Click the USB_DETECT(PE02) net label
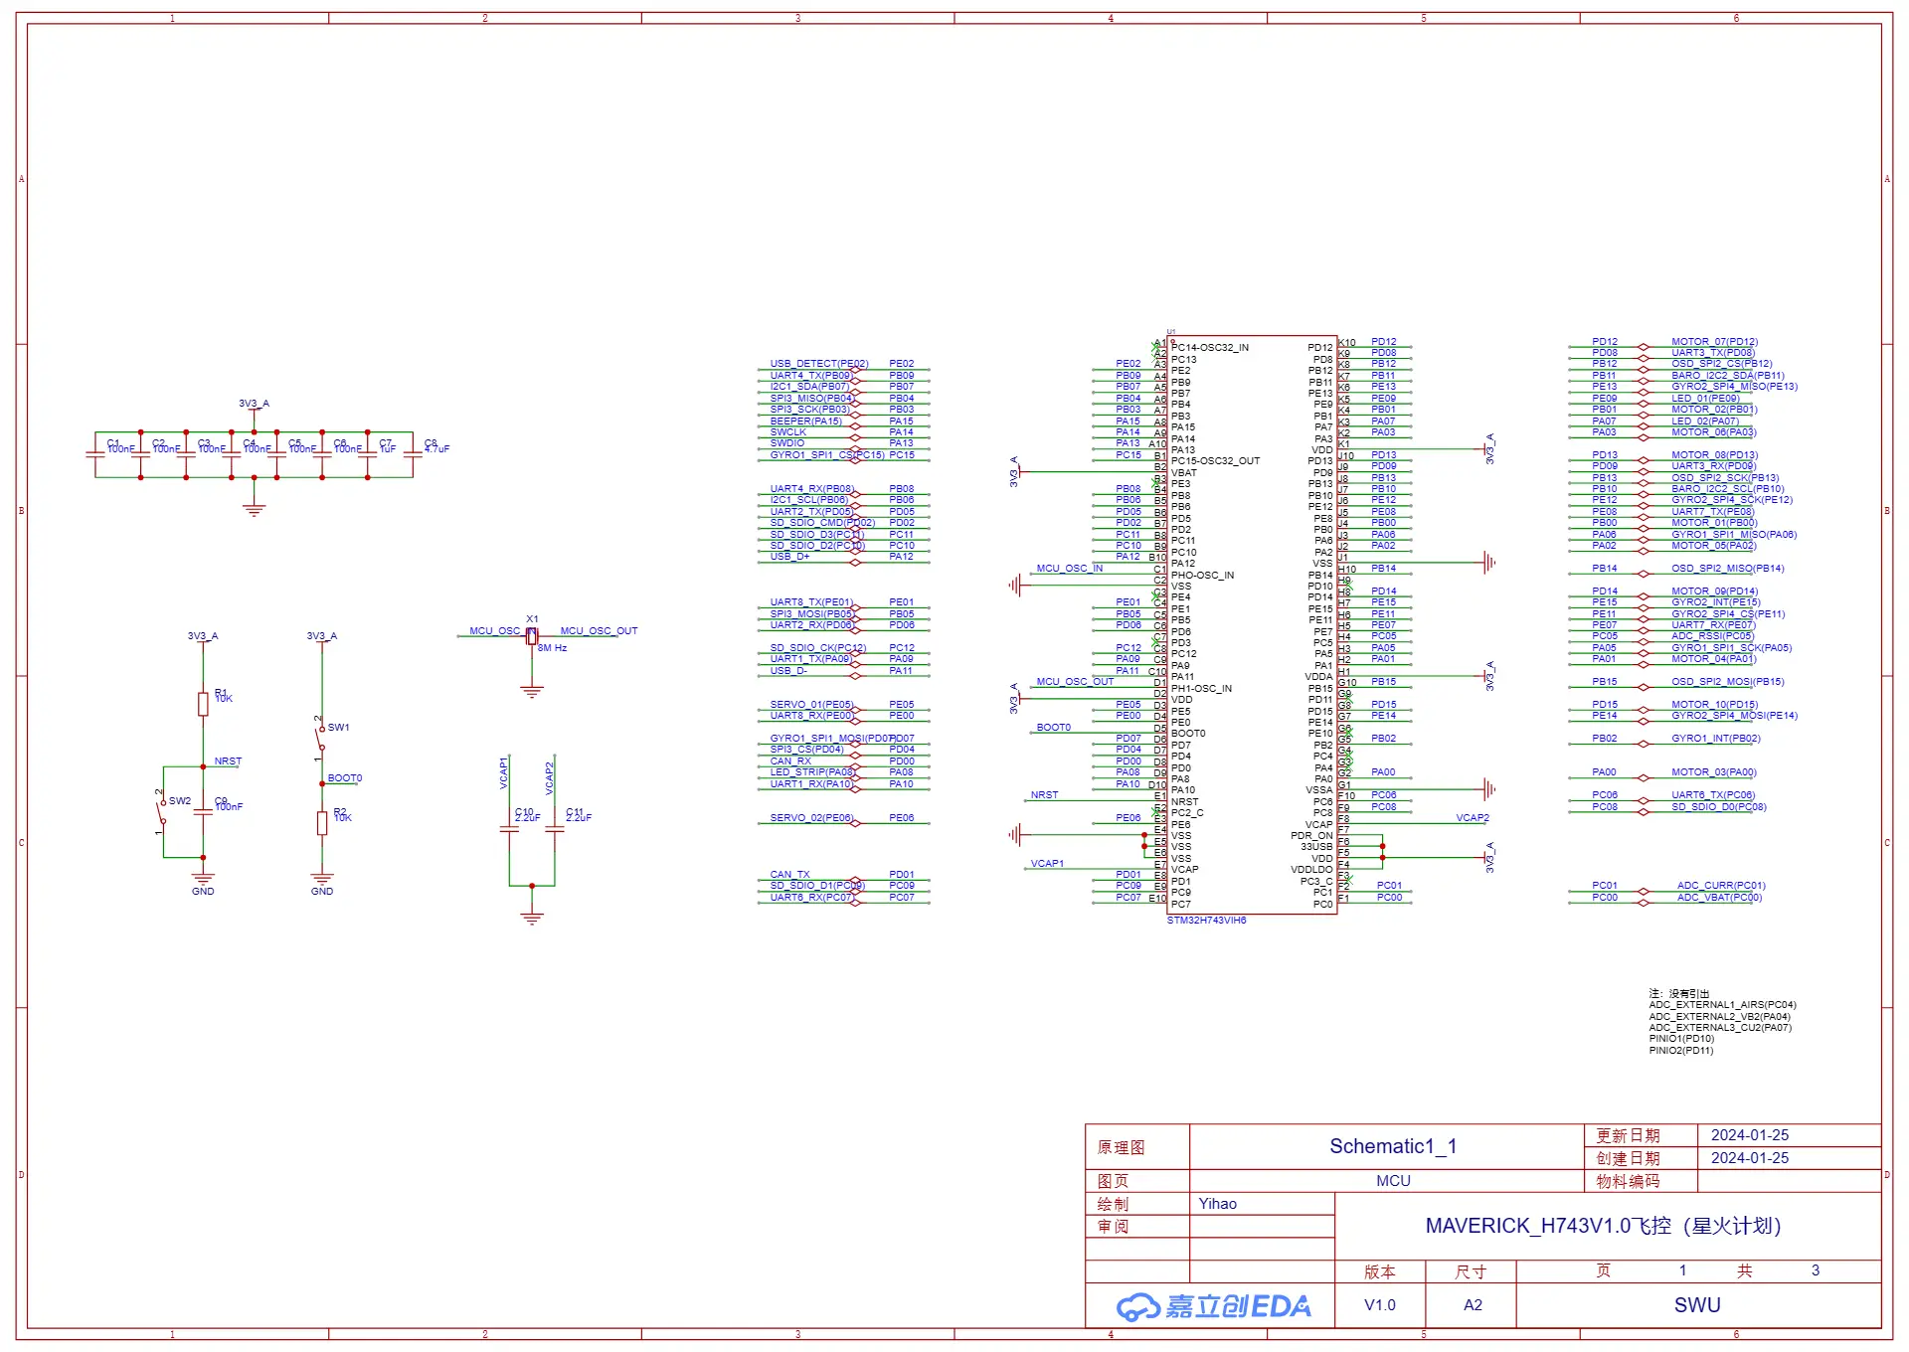The height and width of the screenshot is (1352, 1909). point(819,364)
